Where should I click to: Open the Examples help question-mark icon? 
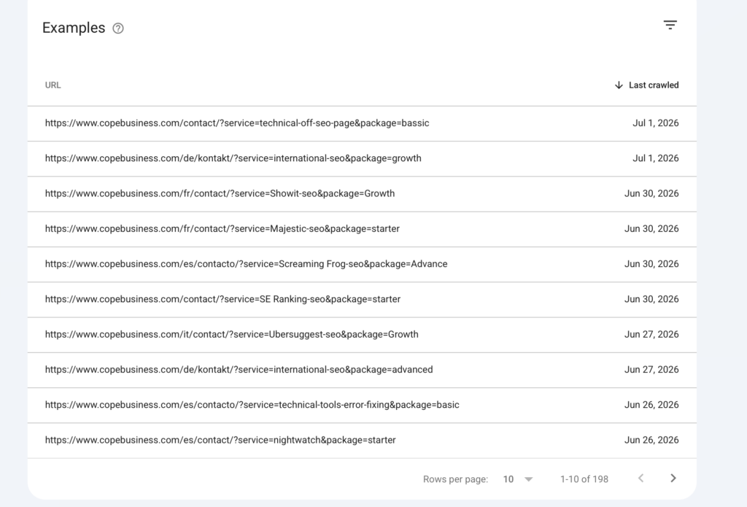click(x=118, y=28)
